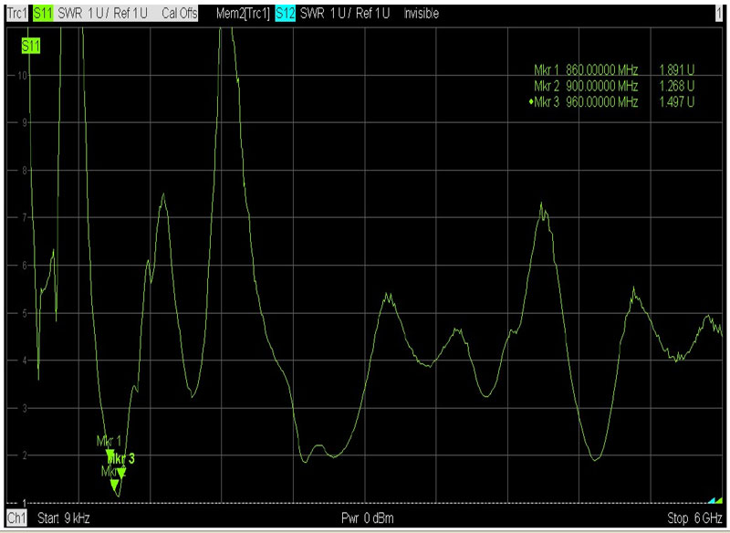Viewport: 730px width, 533px height.
Task: Click the "960.00000 MHz" marker frequency
Action: 602,102
